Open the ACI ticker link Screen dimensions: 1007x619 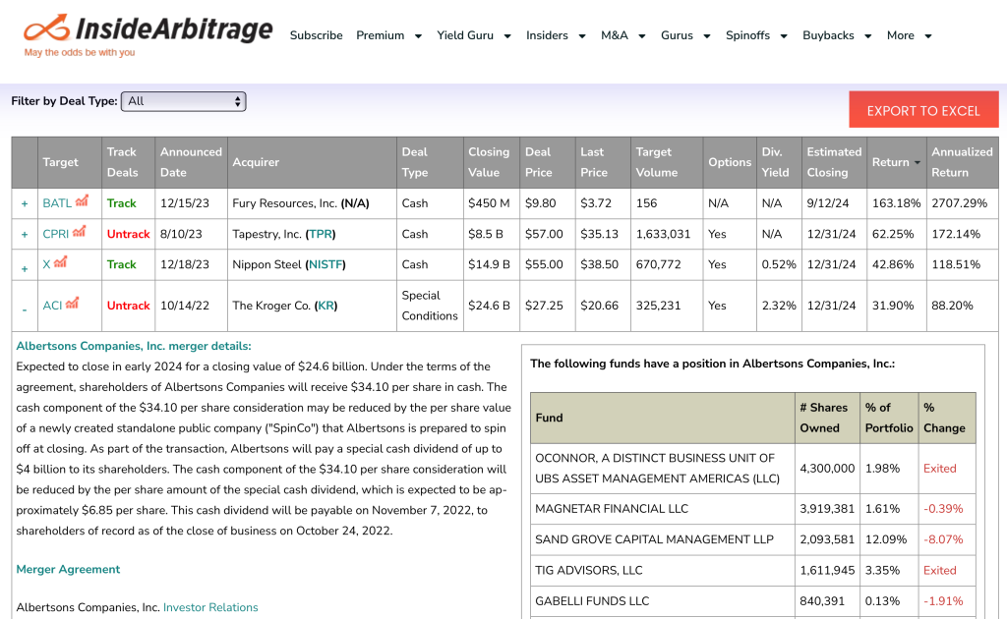(x=53, y=306)
